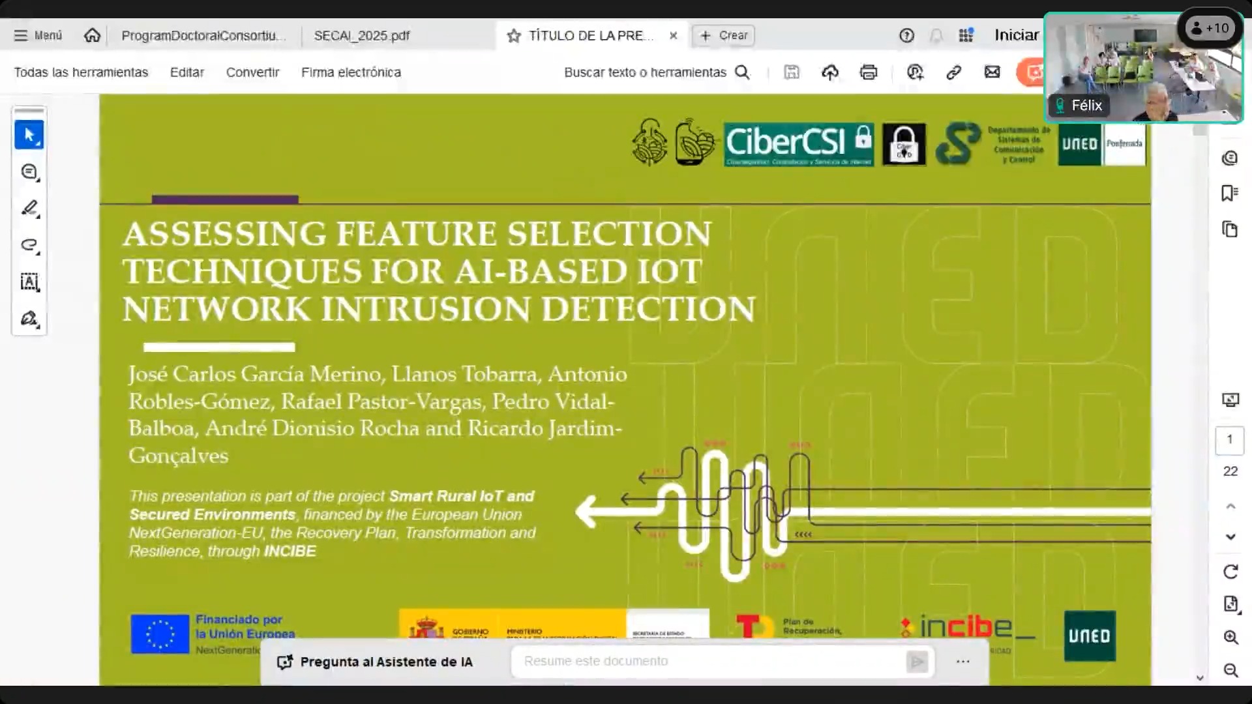Click Pregunta al Asistente de IA
Viewport: 1252px width, 704px height.
pyautogui.click(x=375, y=662)
